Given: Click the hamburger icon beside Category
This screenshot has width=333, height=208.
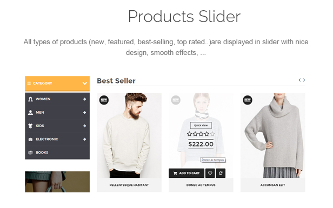Looking at the screenshot, I should [x=29, y=83].
